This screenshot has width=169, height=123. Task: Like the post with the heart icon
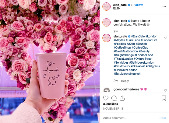pyautogui.click(x=106, y=98)
